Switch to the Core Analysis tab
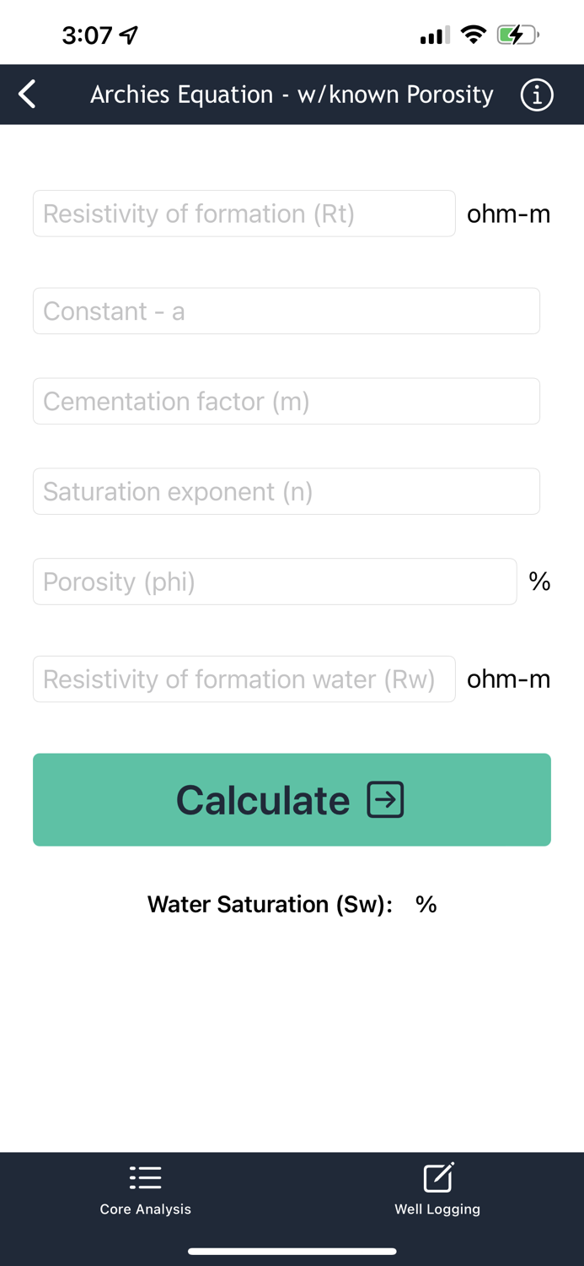This screenshot has height=1266, width=584. (x=145, y=1190)
